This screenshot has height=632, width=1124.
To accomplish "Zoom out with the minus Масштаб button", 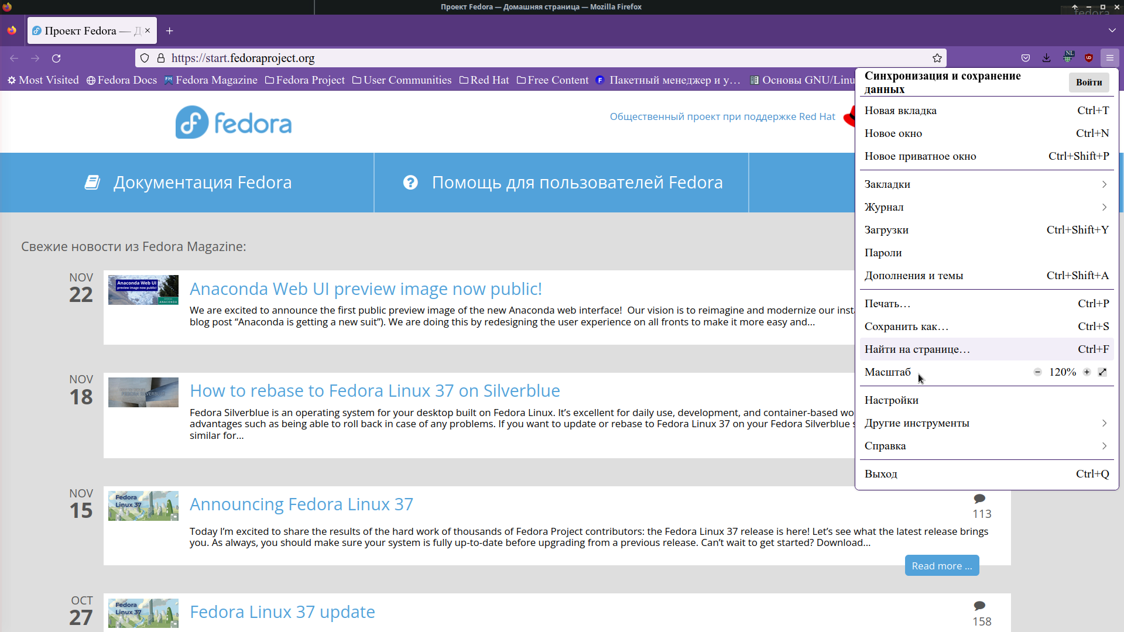I will pos(1037,372).
